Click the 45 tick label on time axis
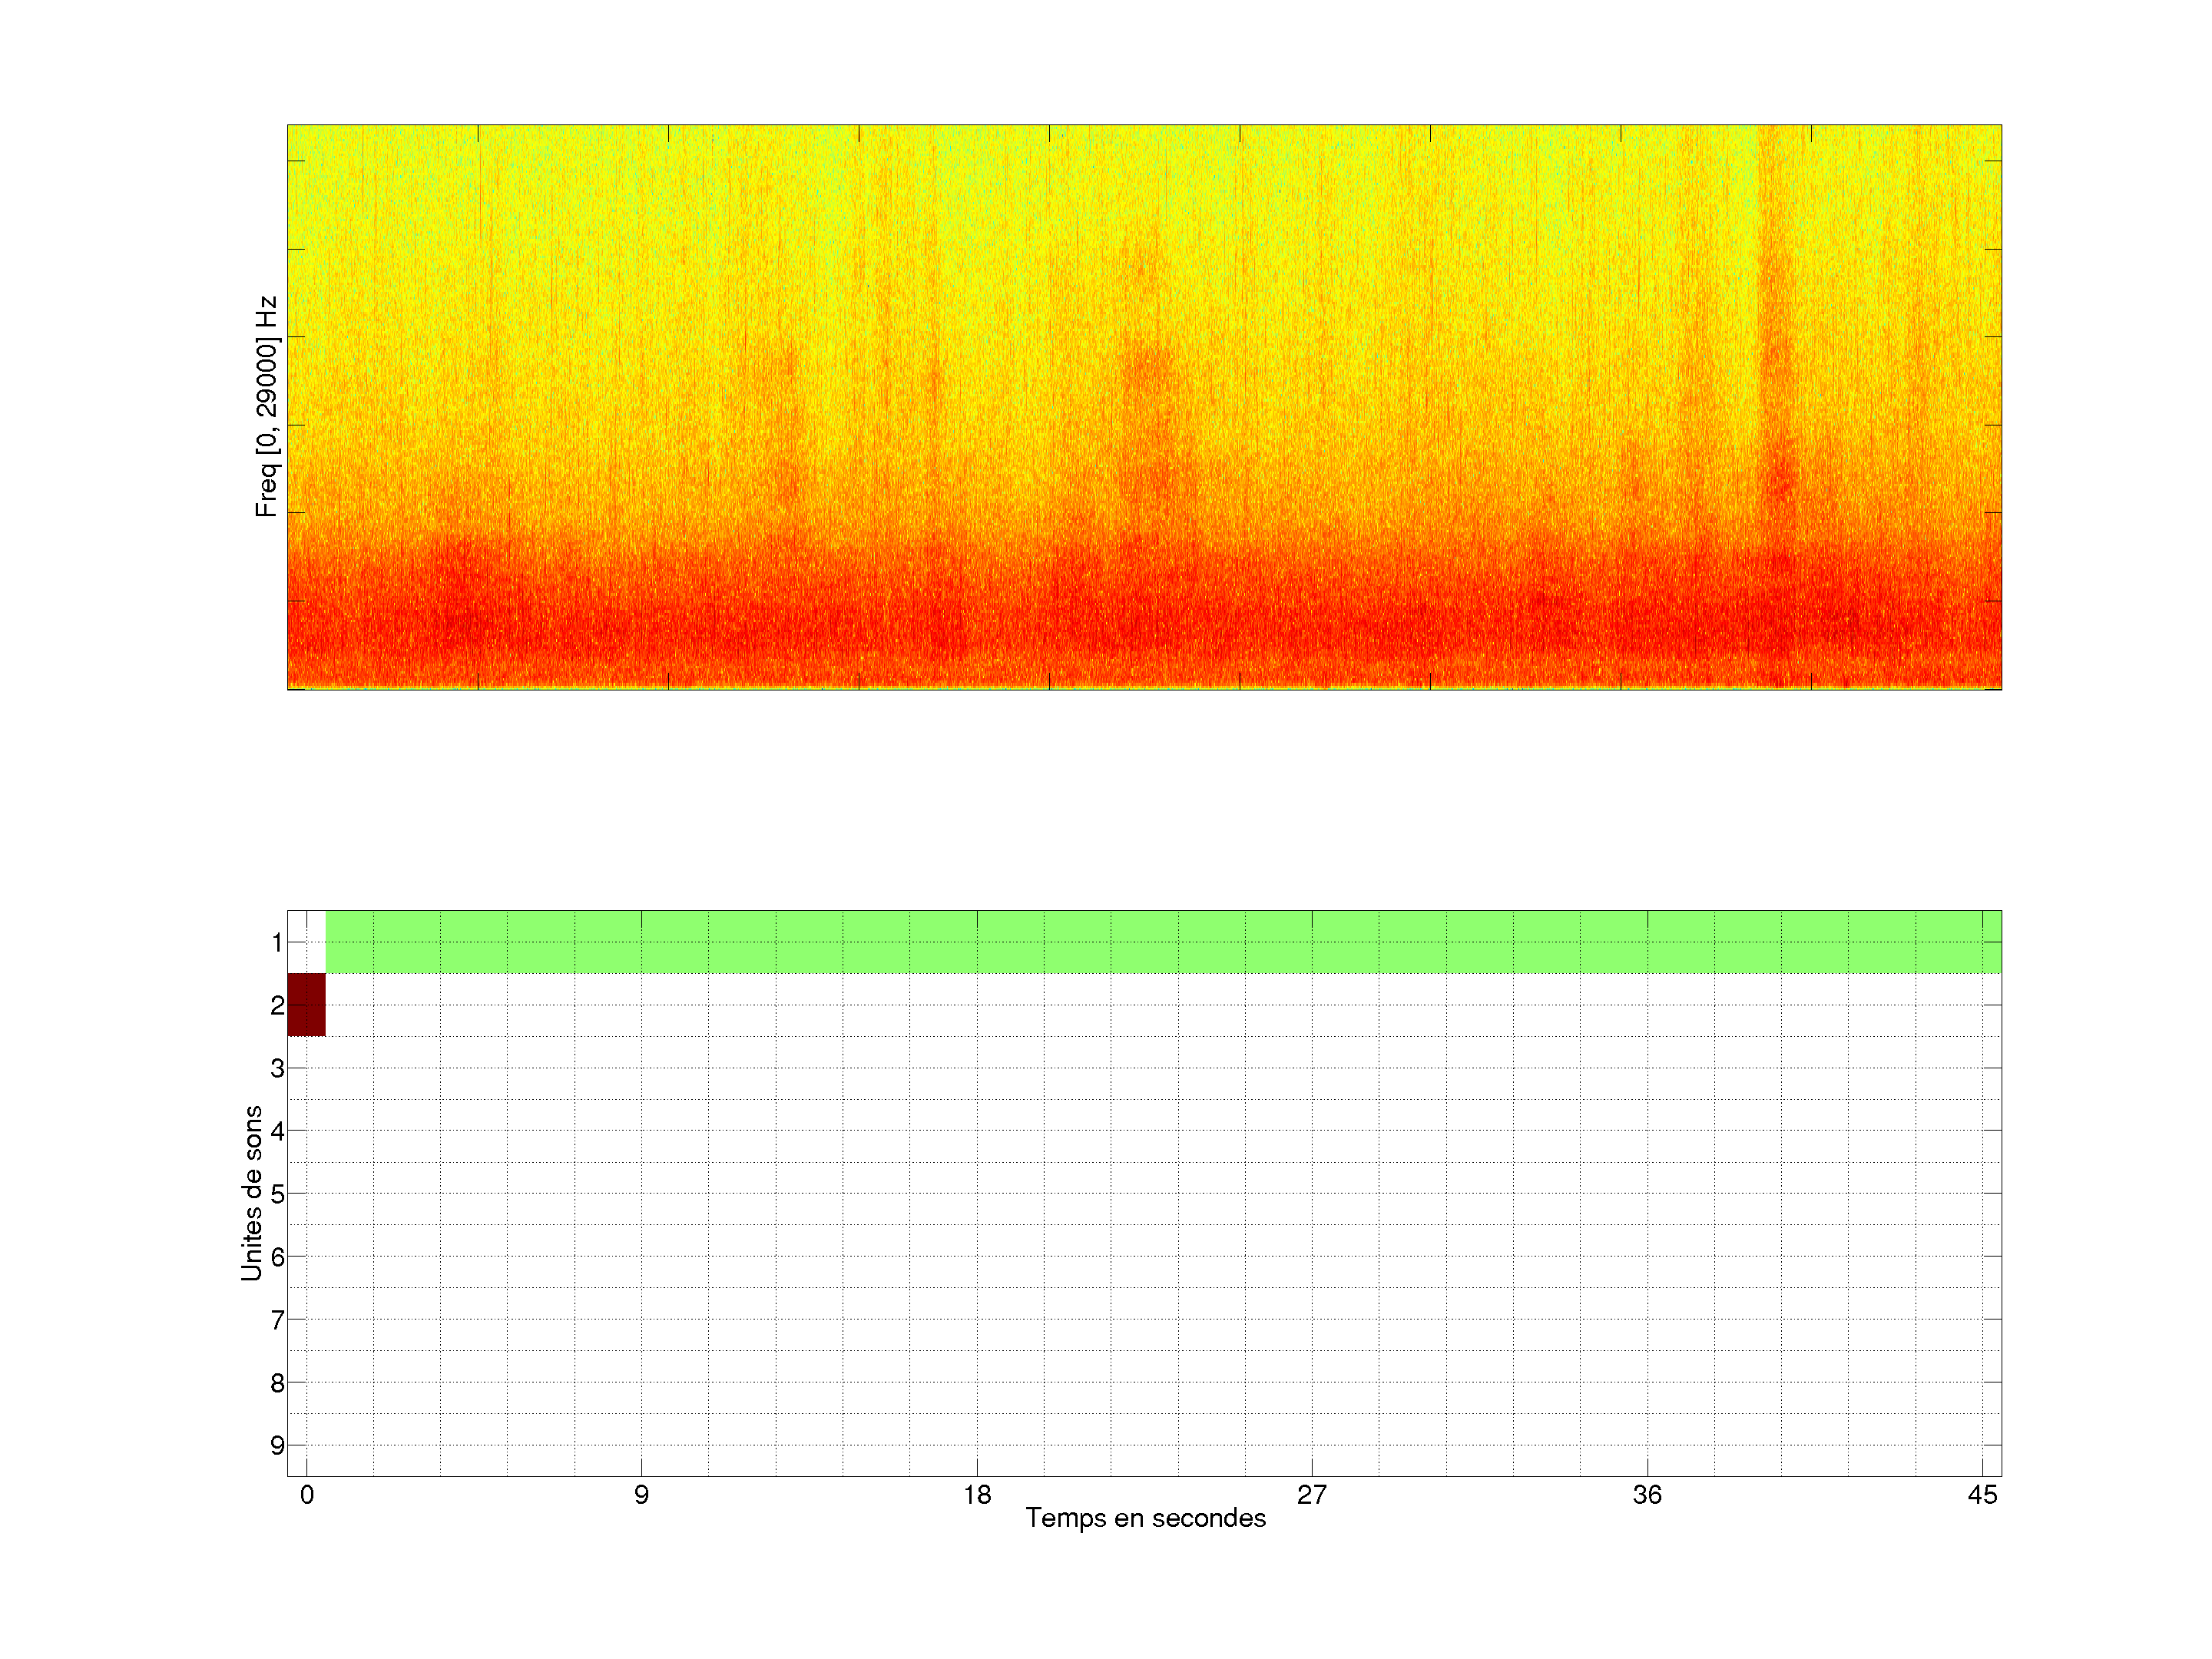This screenshot has width=2212, height=1659. [1982, 1495]
